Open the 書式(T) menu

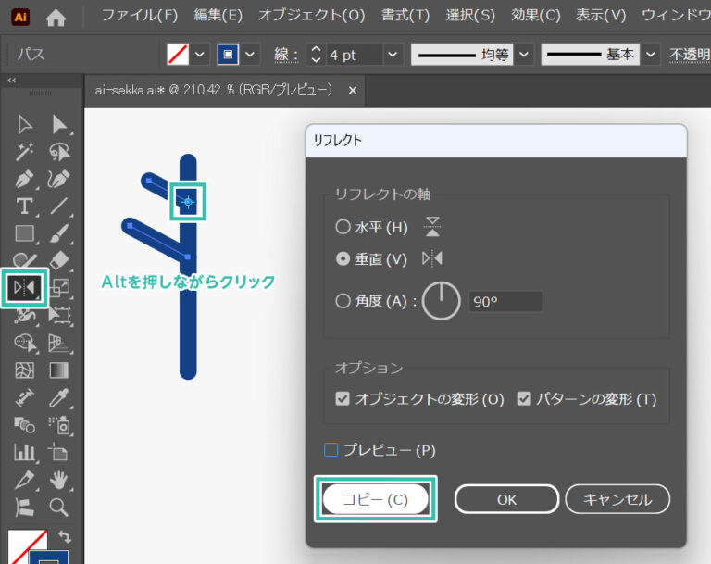tap(405, 16)
